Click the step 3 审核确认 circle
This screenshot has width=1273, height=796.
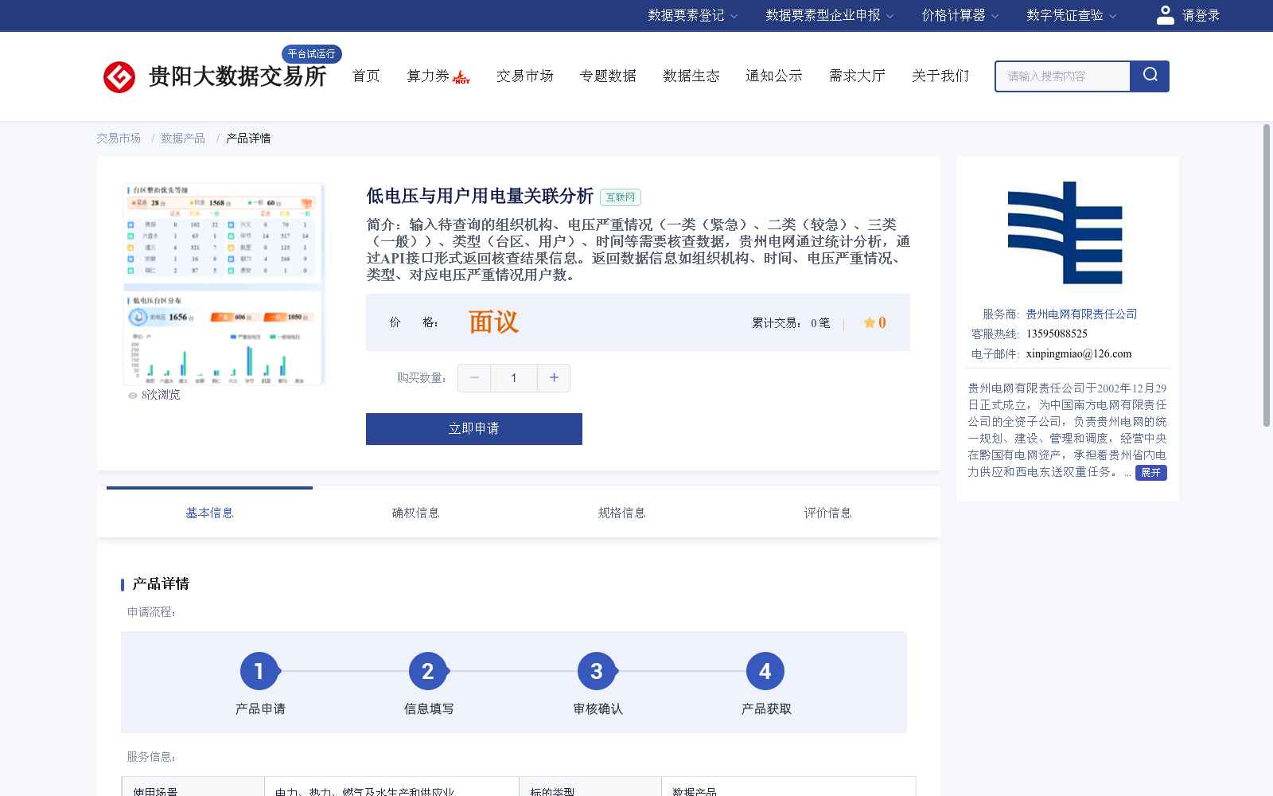coord(597,671)
